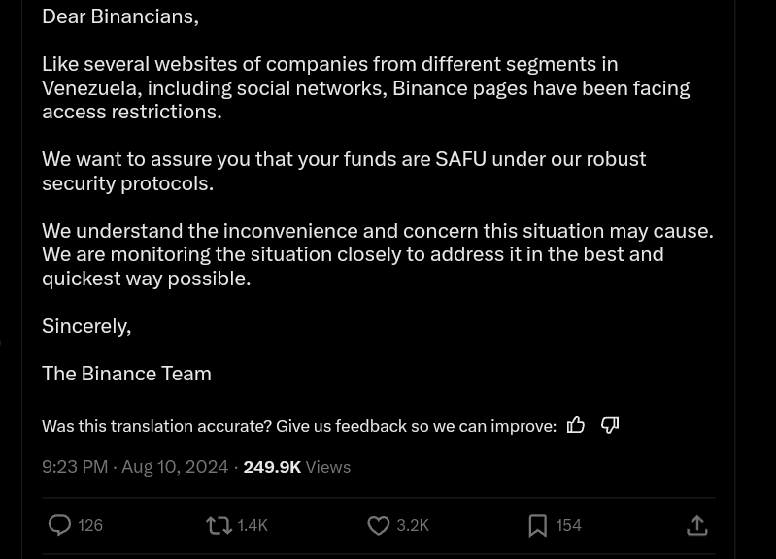Click the 3.2K likes count
The image size is (776, 559).
(x=413, y=525)
